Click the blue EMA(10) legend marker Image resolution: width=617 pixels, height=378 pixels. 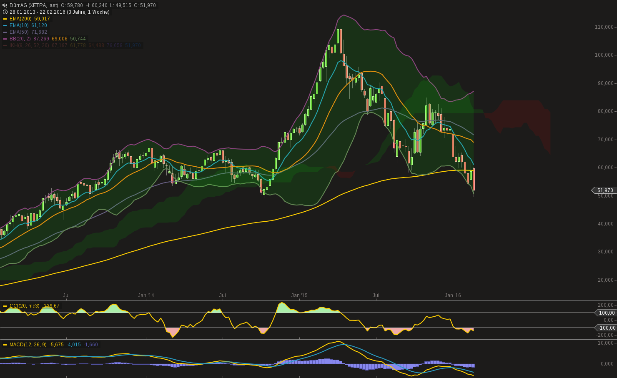(5, 25)
